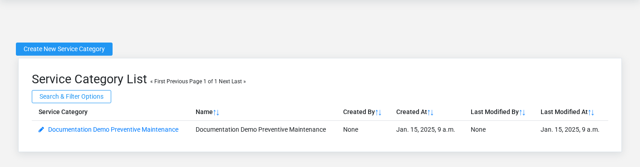Click Create New Service Category button

point(64,49)
